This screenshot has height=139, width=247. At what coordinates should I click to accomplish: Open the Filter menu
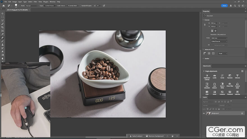tap(35, 2)
